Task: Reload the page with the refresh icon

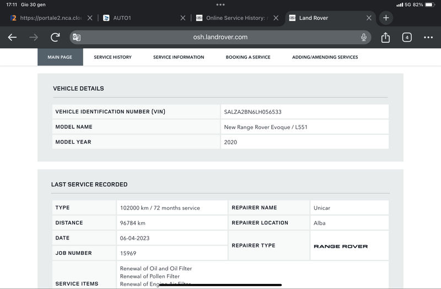Action: 55,37
